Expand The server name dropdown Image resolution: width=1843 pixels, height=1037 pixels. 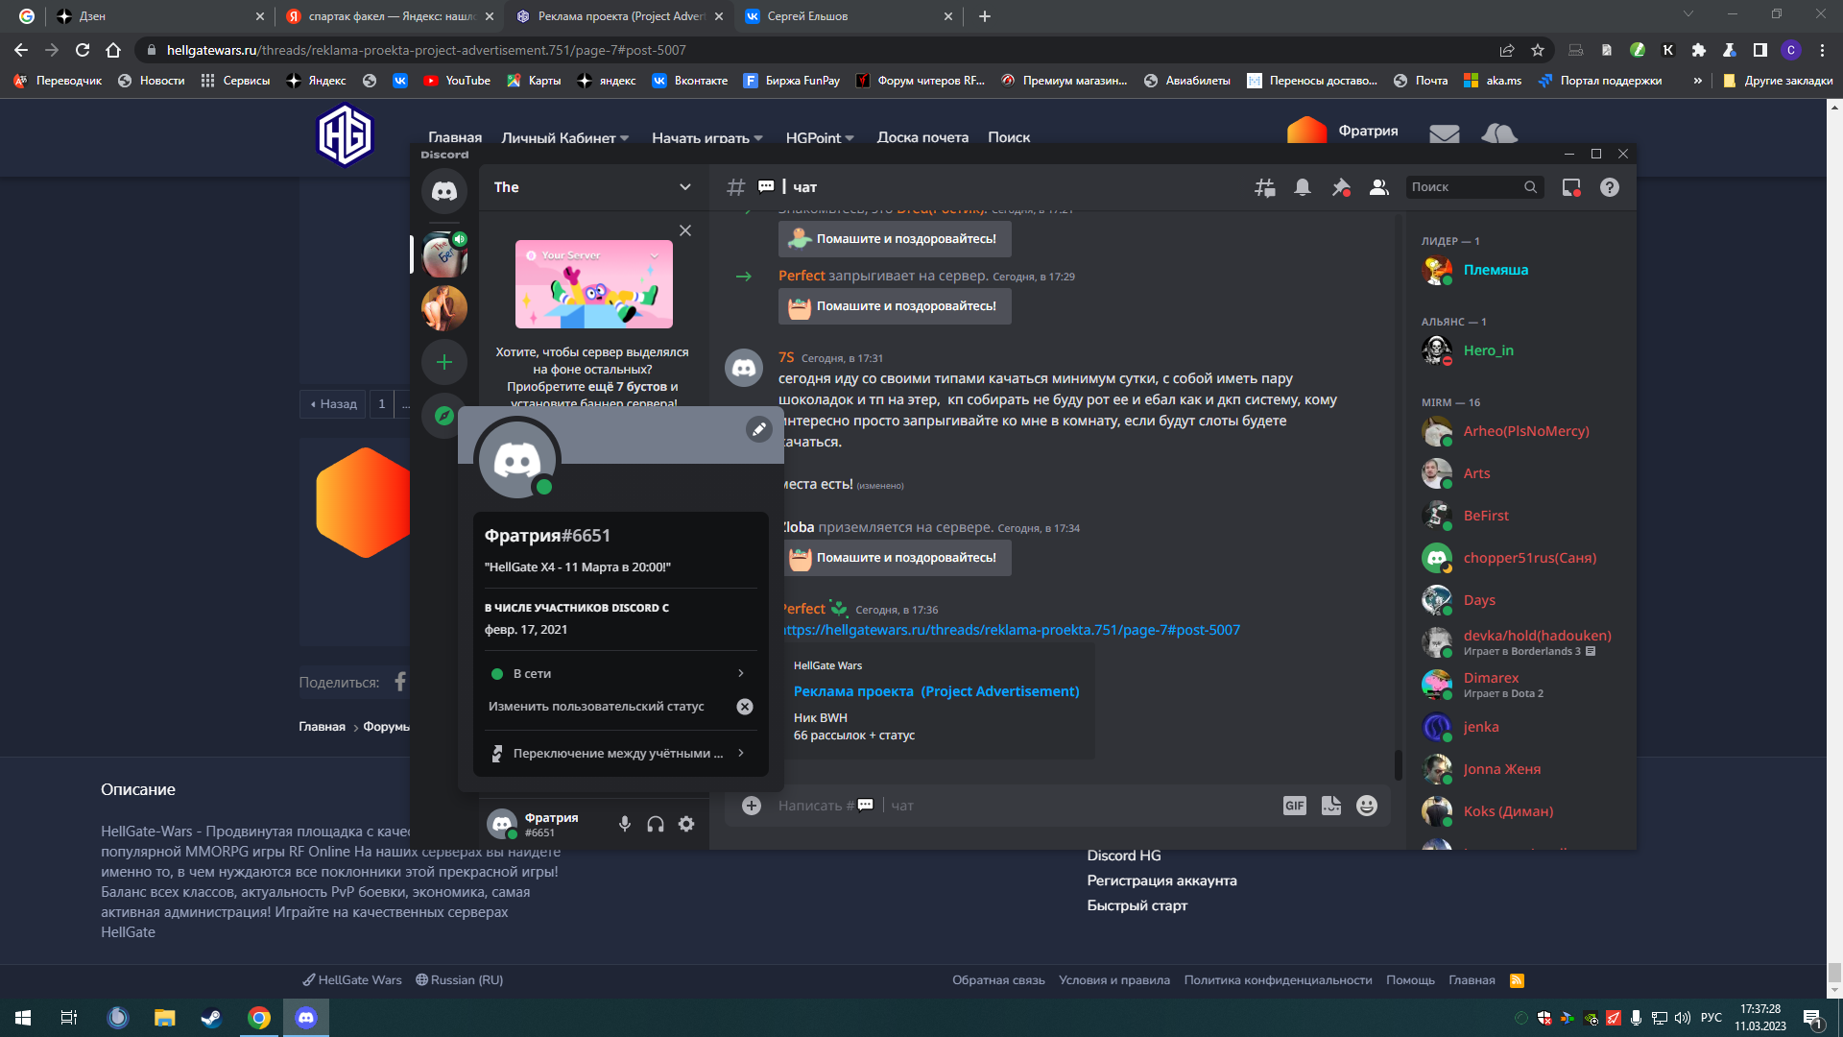(x=685, y=187)
